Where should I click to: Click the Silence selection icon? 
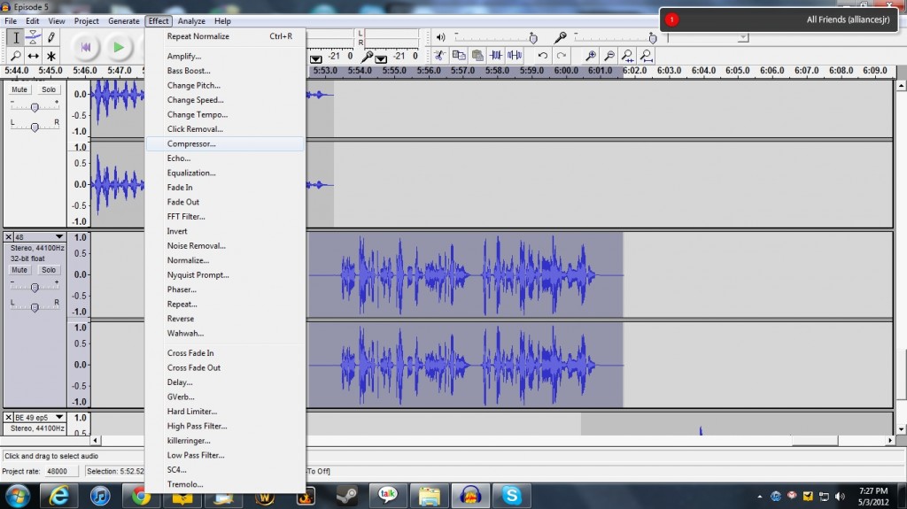point(515,56)
